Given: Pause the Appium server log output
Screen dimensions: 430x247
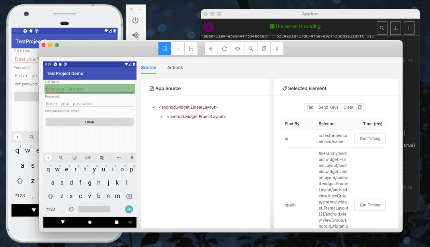Looking at the screenshot, I should point(408,28).
